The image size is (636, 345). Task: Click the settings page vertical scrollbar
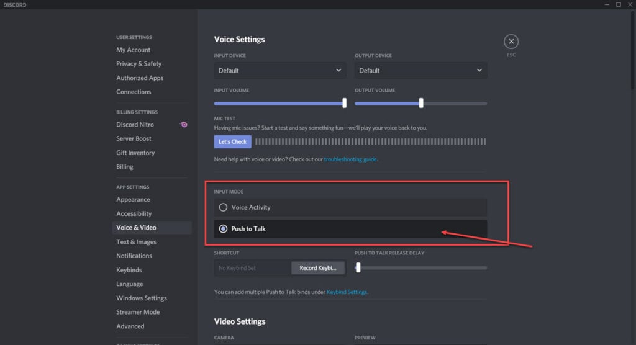(x=632, y=51)
